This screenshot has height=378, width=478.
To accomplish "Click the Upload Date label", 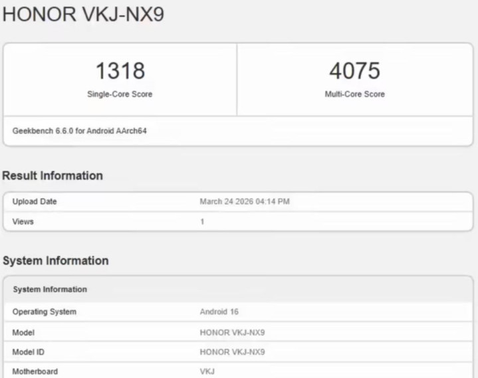I will point(35,202).
